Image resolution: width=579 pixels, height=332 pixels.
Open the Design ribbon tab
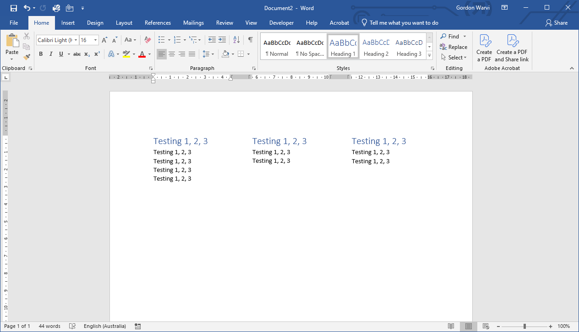(x=95, y=23)
